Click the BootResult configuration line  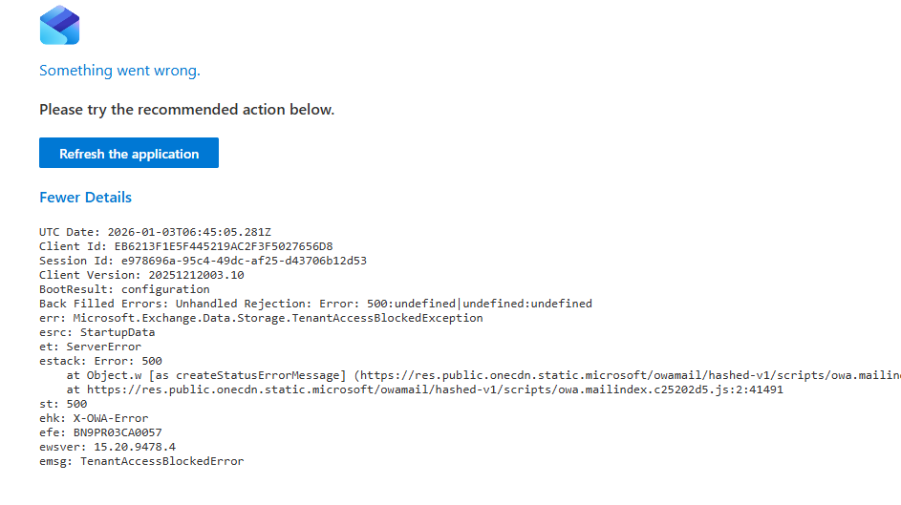tap(124, 289)
